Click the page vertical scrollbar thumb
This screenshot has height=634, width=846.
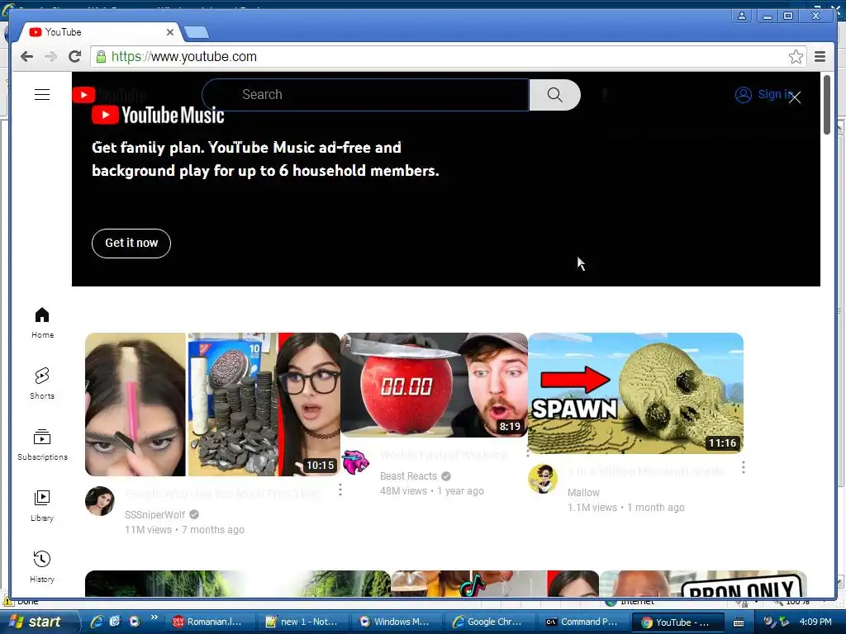click(x=827, y=105)
